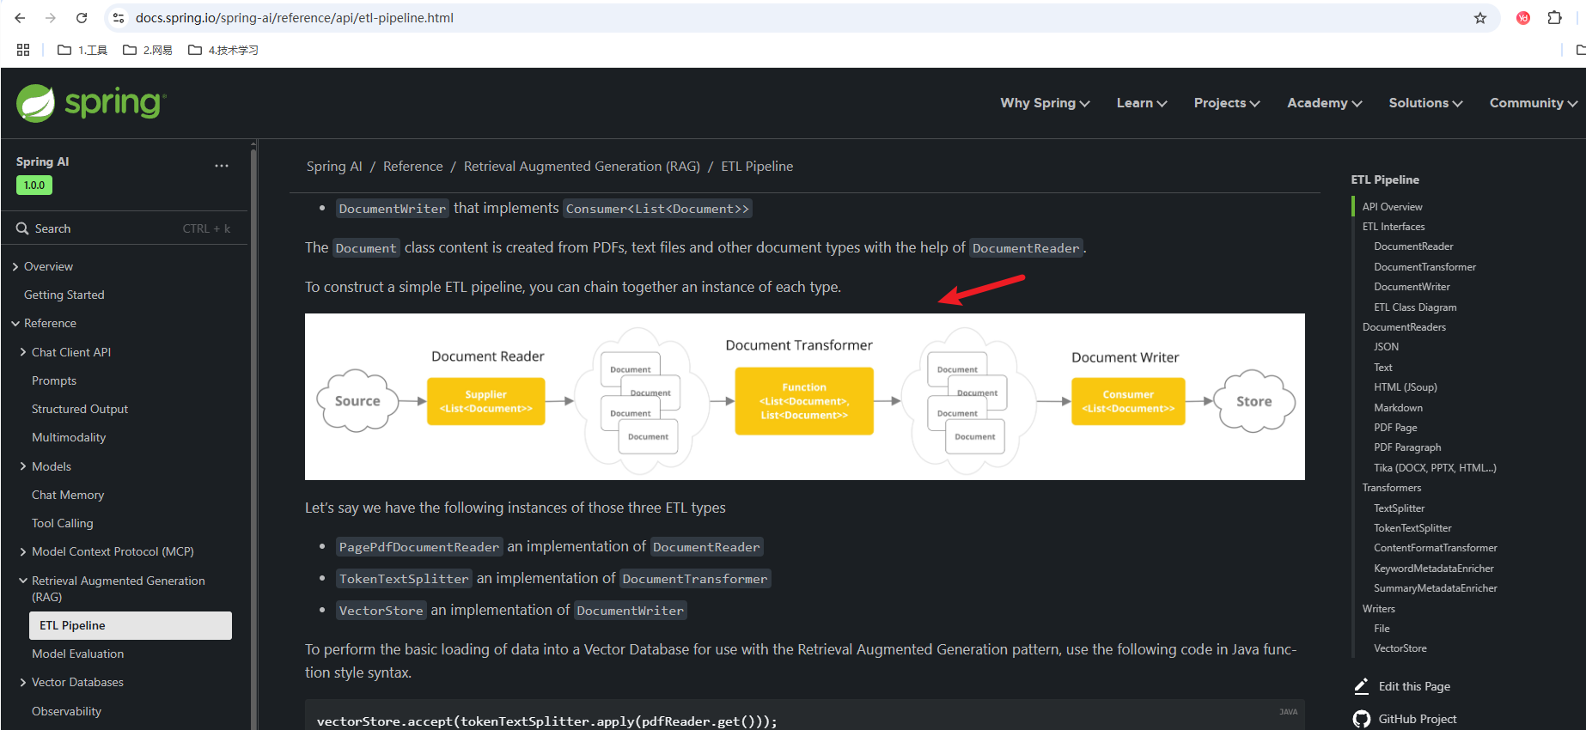Click the browser back arrow

point(20,18)
